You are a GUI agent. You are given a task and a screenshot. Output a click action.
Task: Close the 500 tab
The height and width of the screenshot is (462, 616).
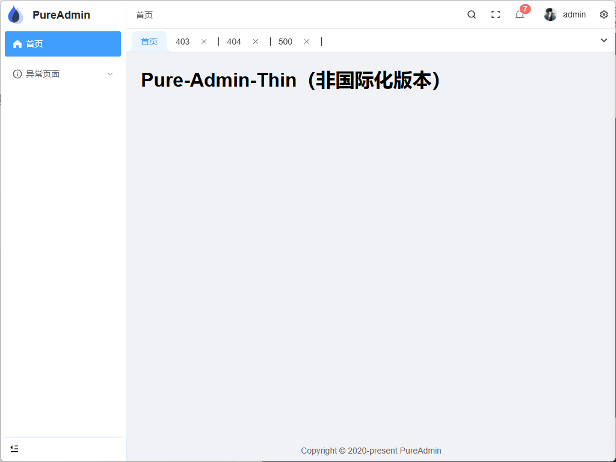[307, 42]
